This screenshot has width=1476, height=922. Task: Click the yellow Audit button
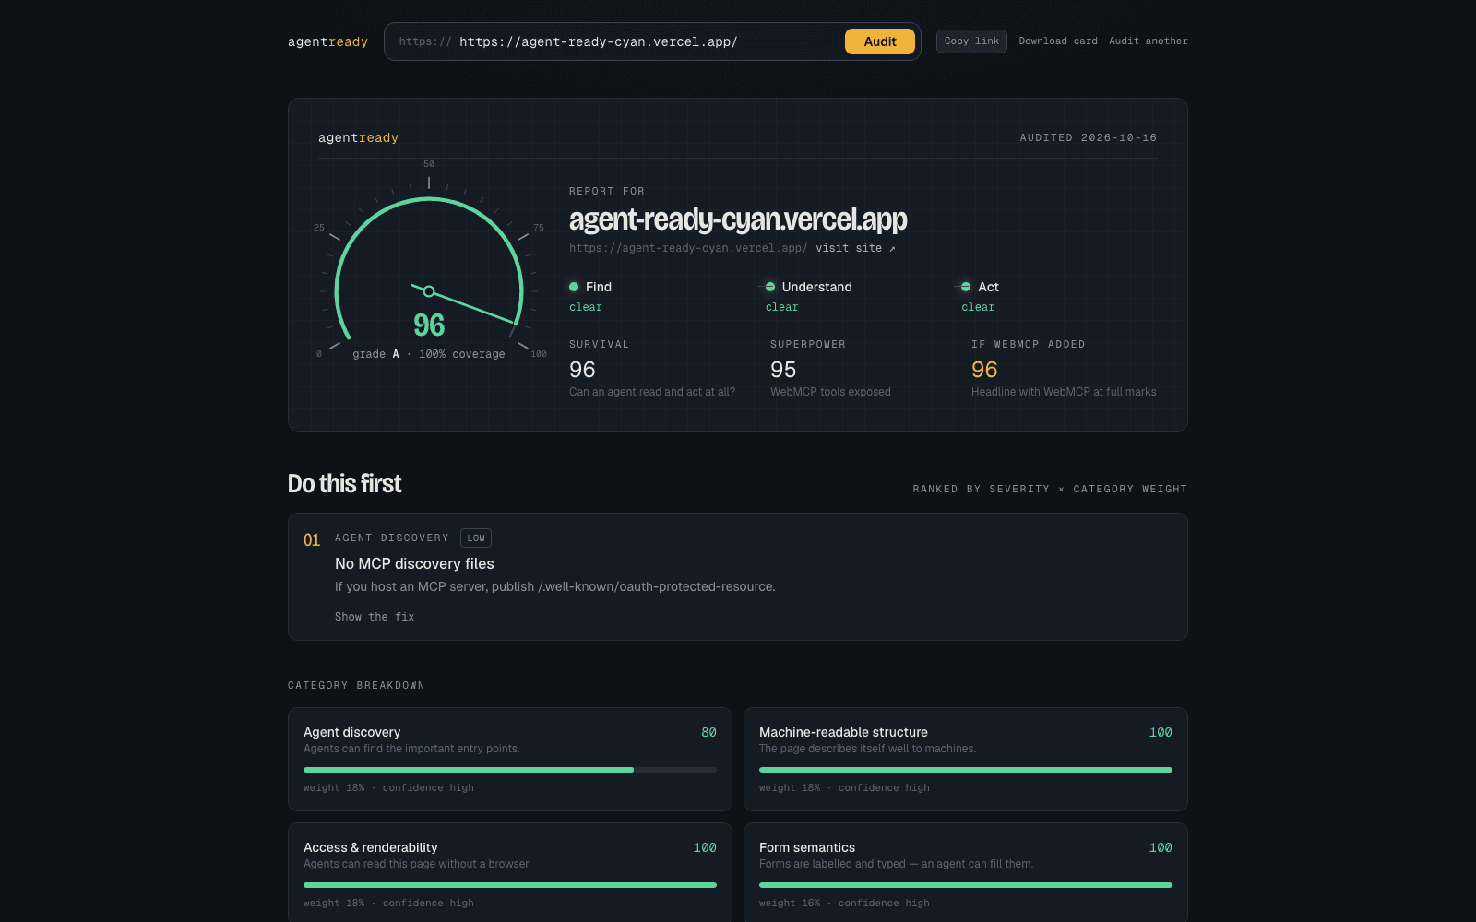[879, 41]
